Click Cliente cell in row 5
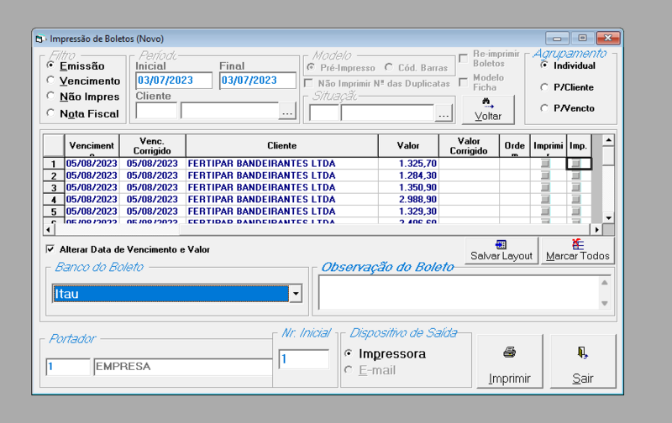Image resolution: width=672 pixels, height=423 pixels. (x=282, y=211)
